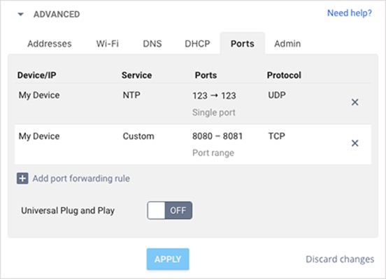This screenshot has height=279, width=386.
Task: Click the ADVANCED section heading
Action: pyautogui.click(x=57, y=14)
